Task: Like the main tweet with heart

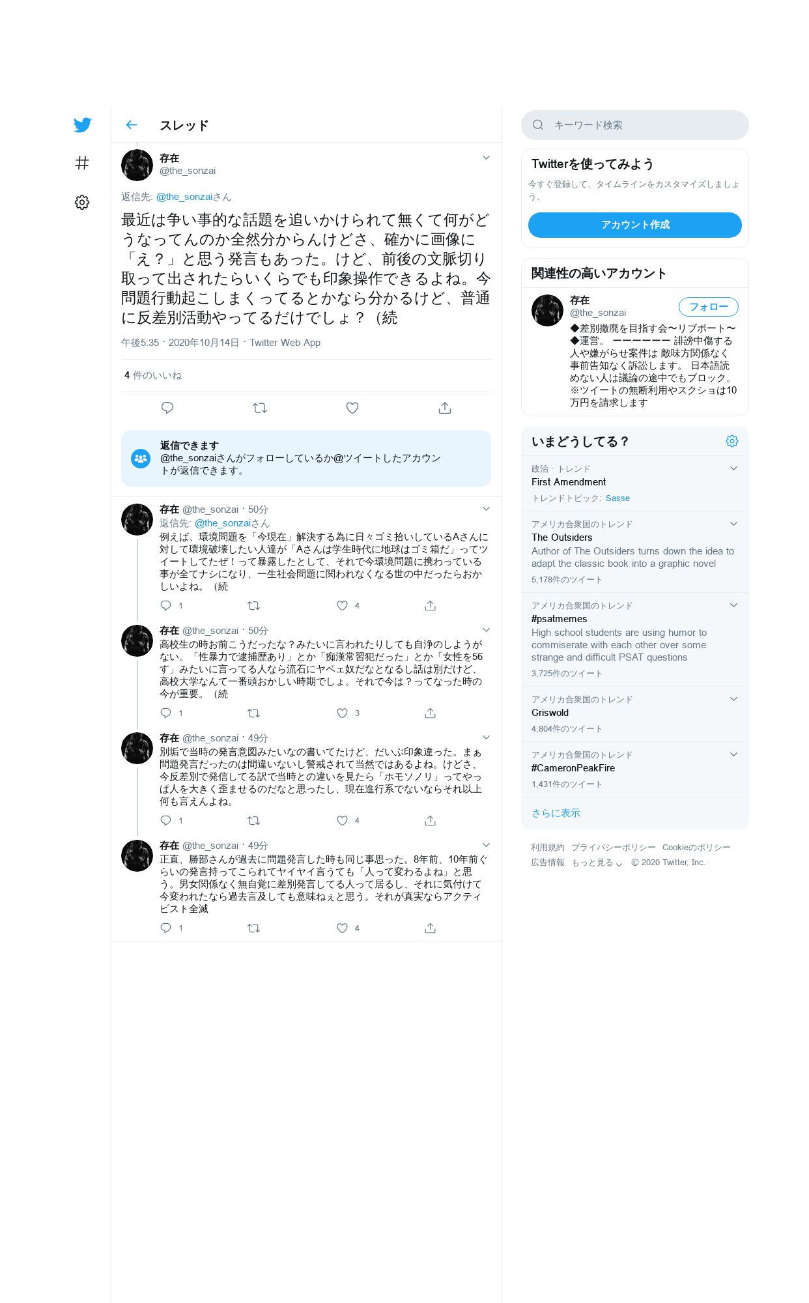Action: click(x=352, y=408)
